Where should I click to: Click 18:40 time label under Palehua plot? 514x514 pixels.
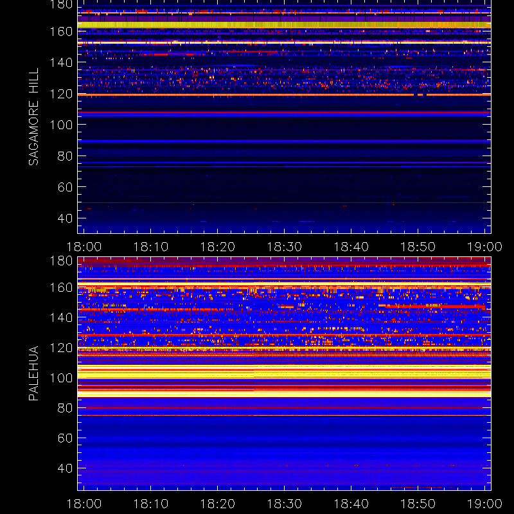tap(351, 504)
